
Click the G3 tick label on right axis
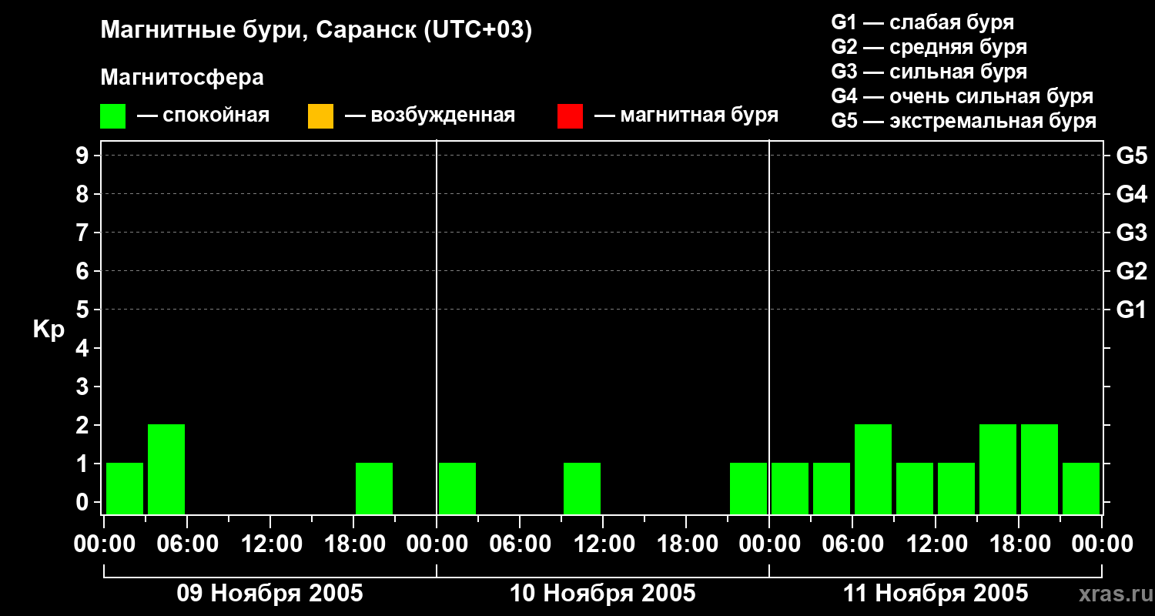point(1131,233)
